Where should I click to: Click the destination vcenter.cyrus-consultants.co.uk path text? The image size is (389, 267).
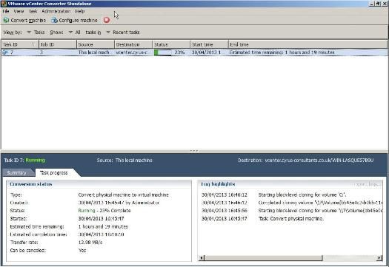(x=319, y=160)
